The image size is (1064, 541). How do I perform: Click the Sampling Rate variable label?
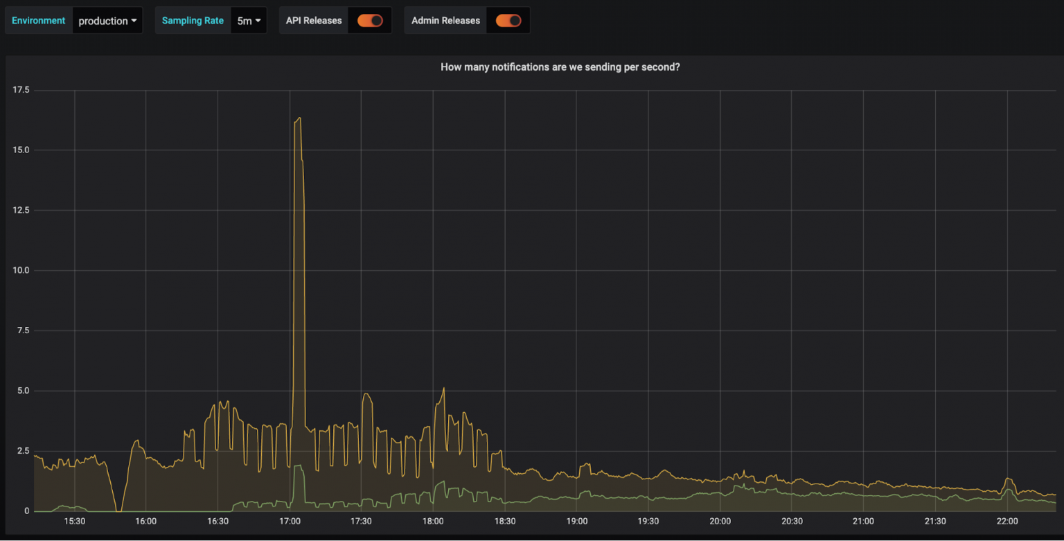[x=193, y=21]
